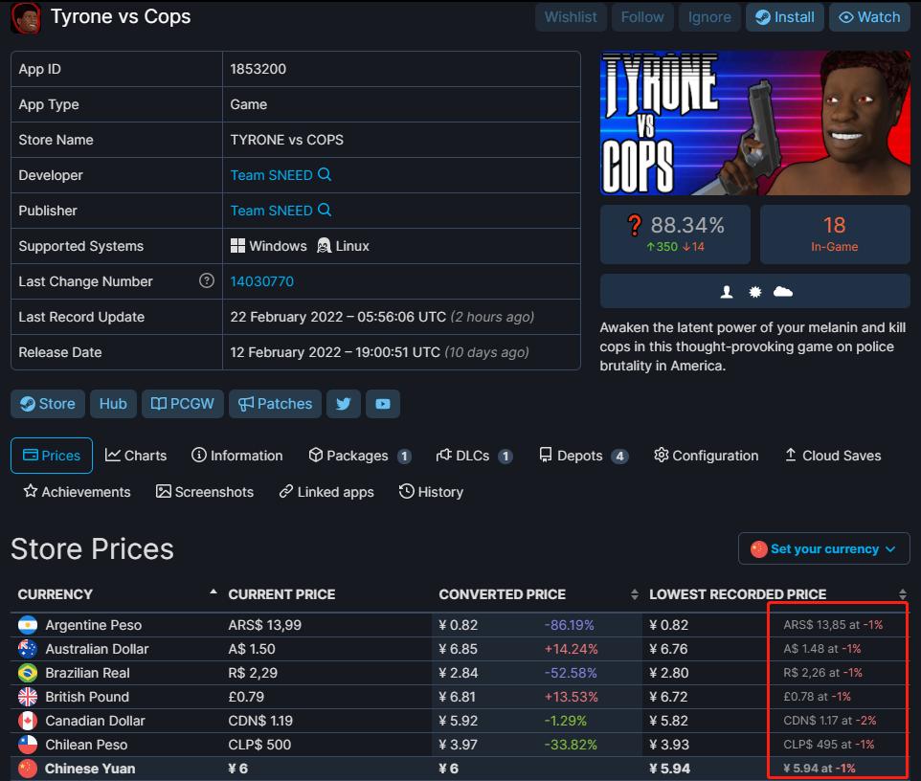This screenshot has height=781, width=921.
Task: Open the Team SNEED developer link
Action: tap(273, 175)
